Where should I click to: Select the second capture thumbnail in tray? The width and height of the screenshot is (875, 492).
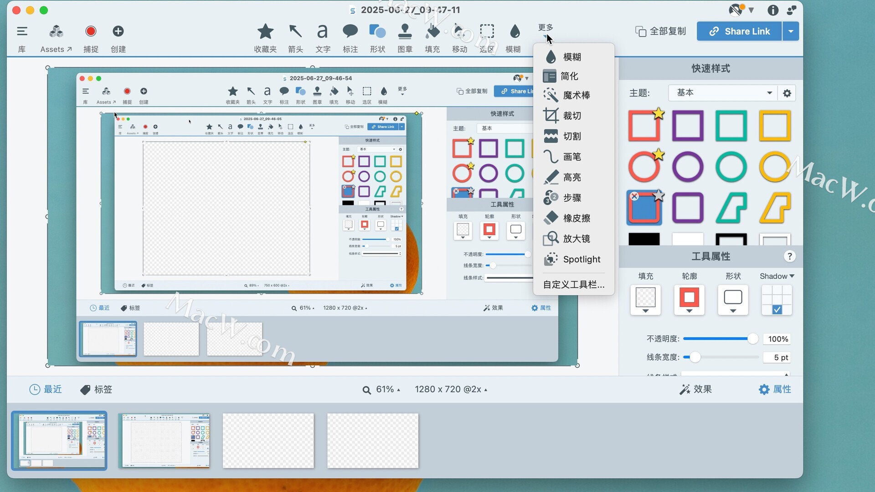point(164,441)
